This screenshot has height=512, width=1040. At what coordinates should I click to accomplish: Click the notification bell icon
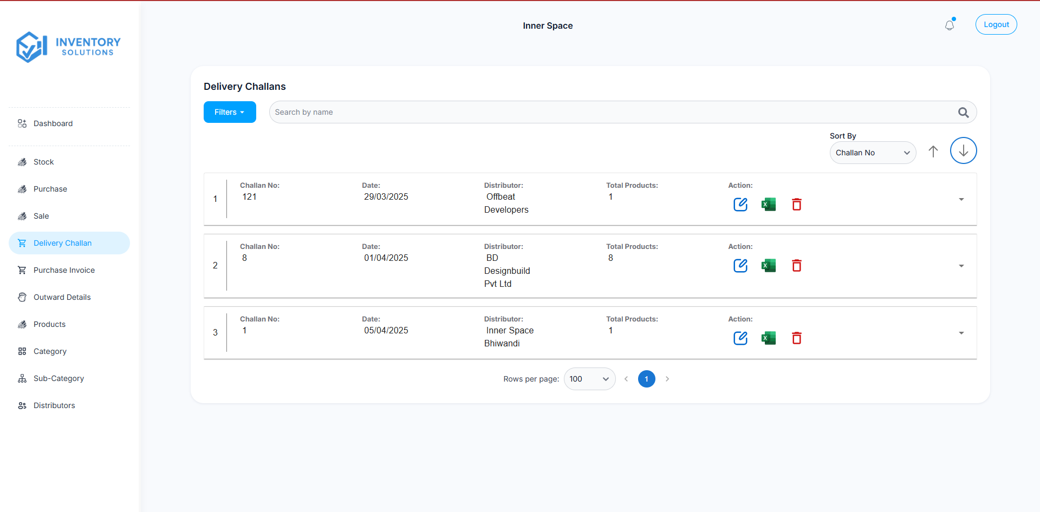[950, 25]
